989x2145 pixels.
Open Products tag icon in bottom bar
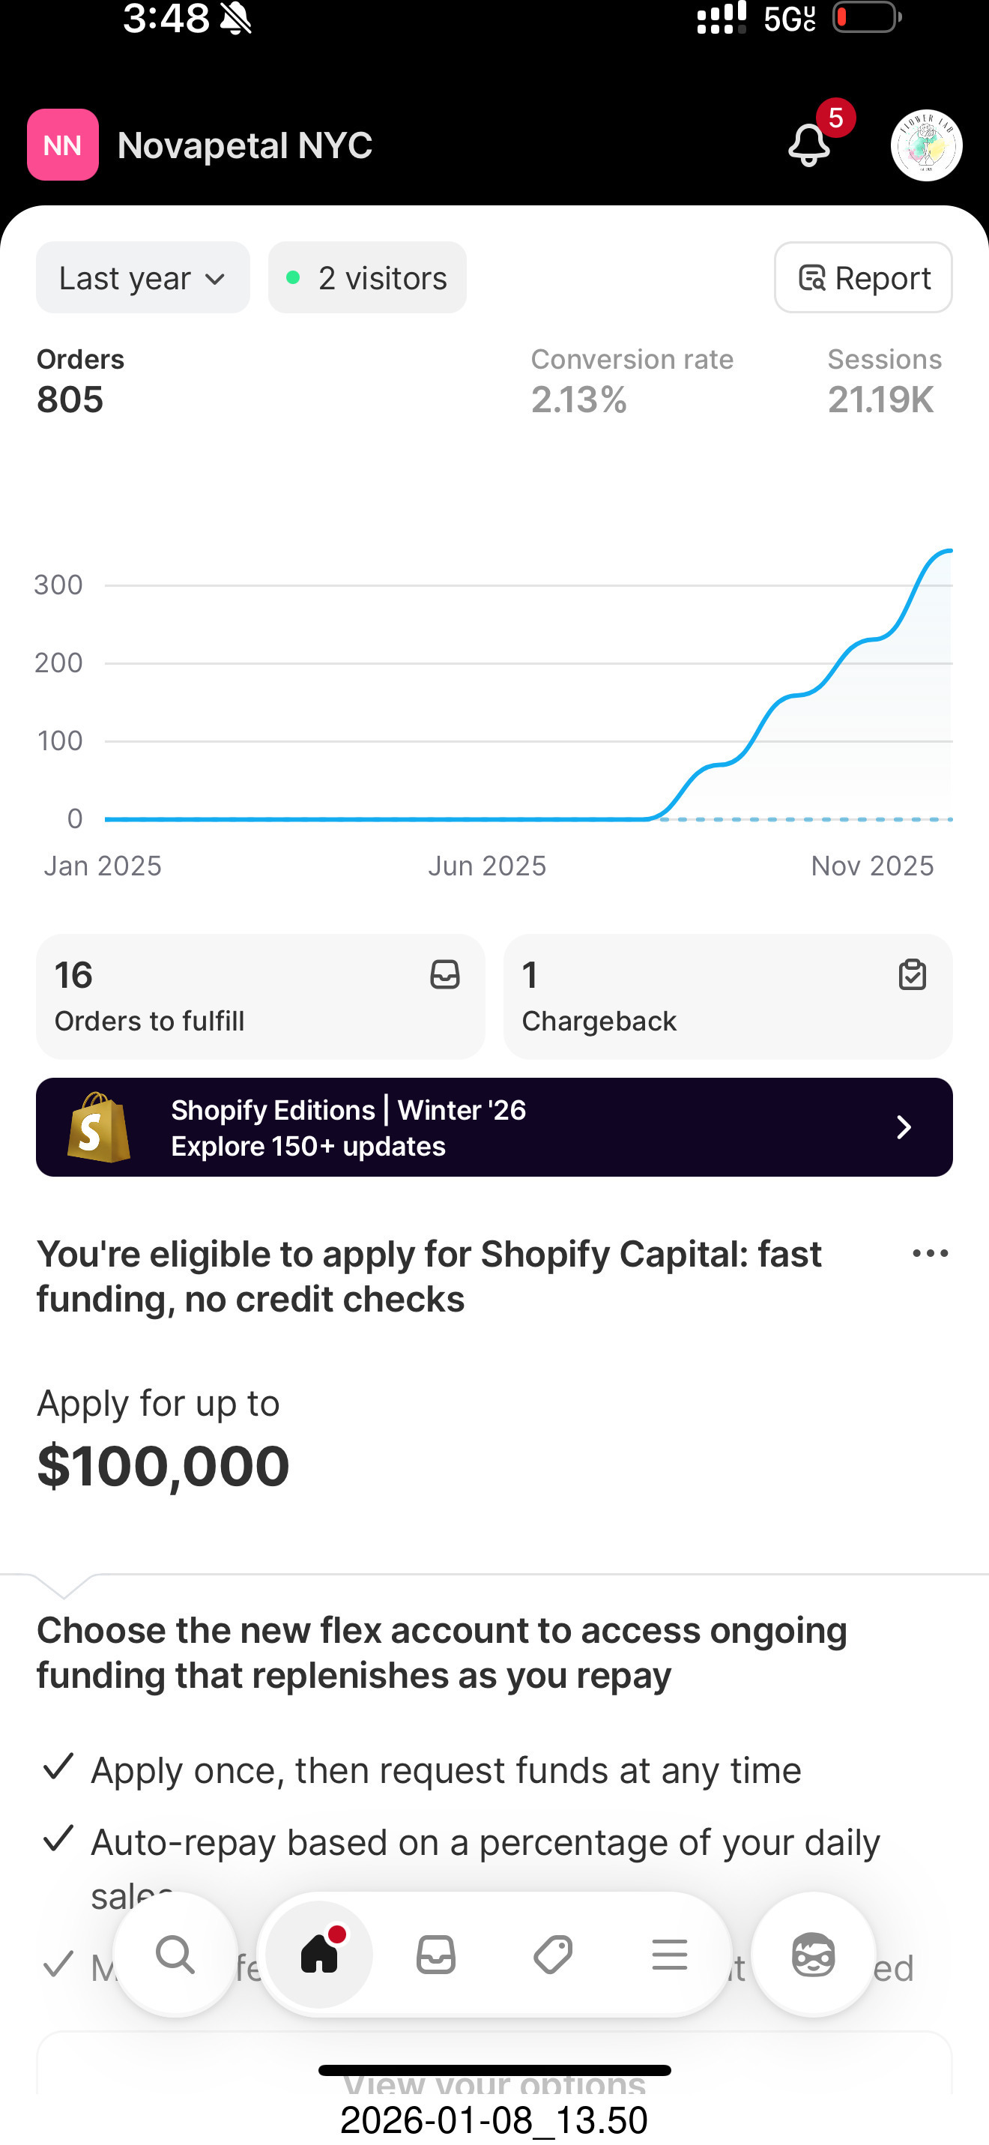point(553,1955)
